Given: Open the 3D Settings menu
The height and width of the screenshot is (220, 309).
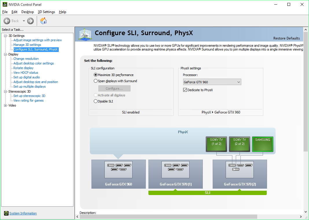Looking at the screenshot, I should (x=46, y=12).
